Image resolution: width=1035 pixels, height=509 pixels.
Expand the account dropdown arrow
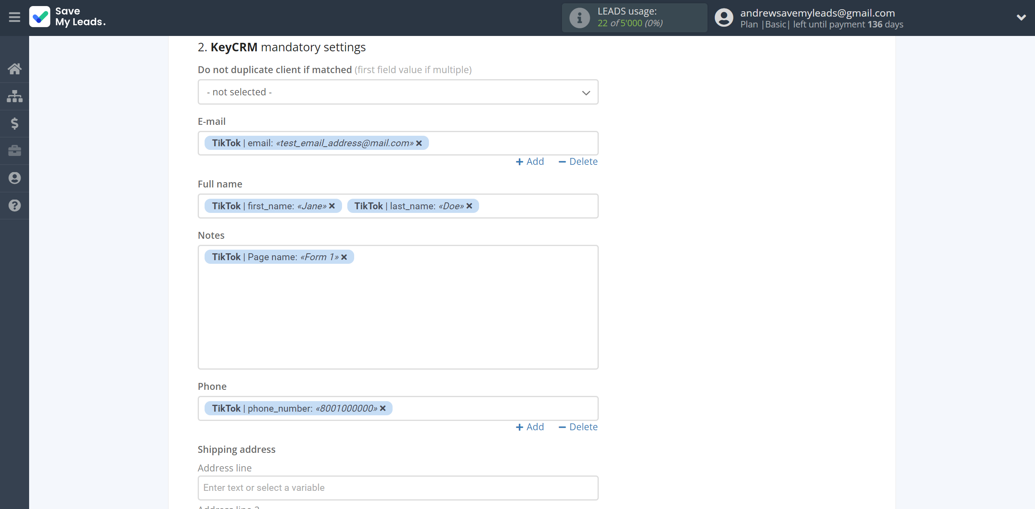coord(1021,17)
